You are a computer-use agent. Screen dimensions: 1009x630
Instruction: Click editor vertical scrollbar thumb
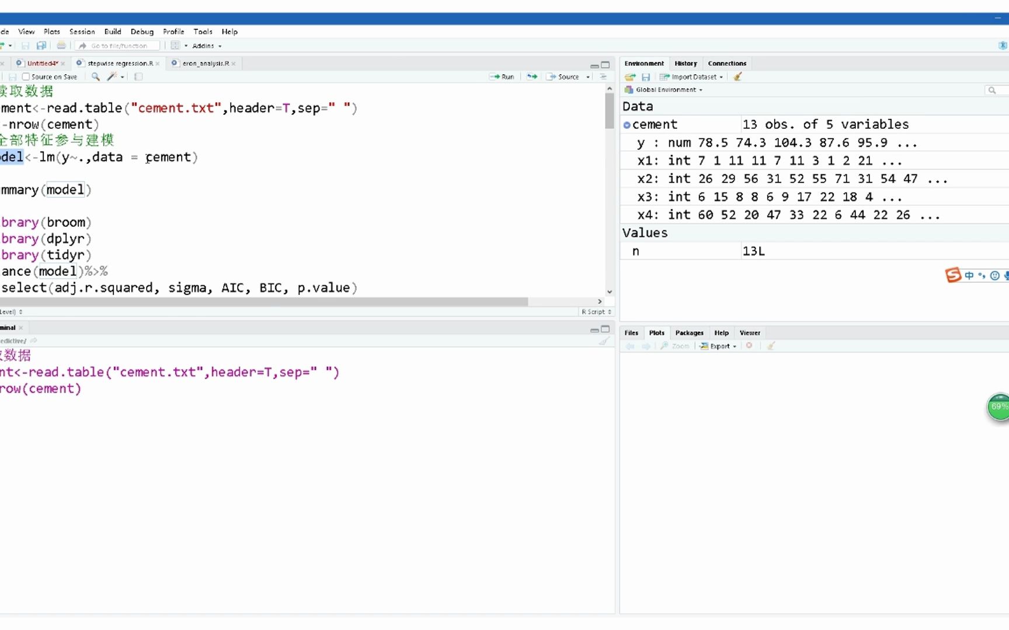click(609, 111)
